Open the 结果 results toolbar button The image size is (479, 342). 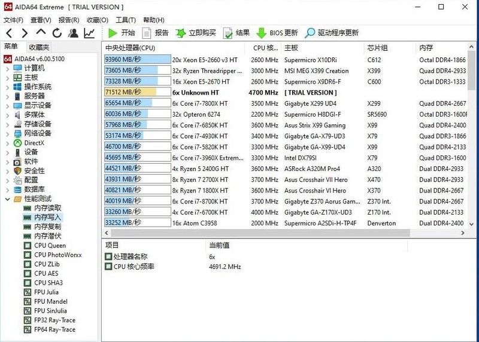click(x=236, y=33)
